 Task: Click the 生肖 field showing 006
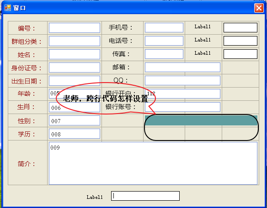coord(75,107)
